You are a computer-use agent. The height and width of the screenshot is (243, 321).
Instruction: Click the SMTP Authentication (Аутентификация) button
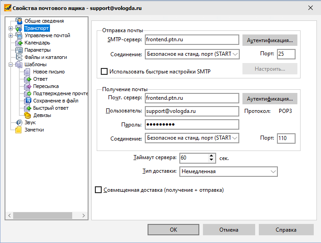click(270, 40)
